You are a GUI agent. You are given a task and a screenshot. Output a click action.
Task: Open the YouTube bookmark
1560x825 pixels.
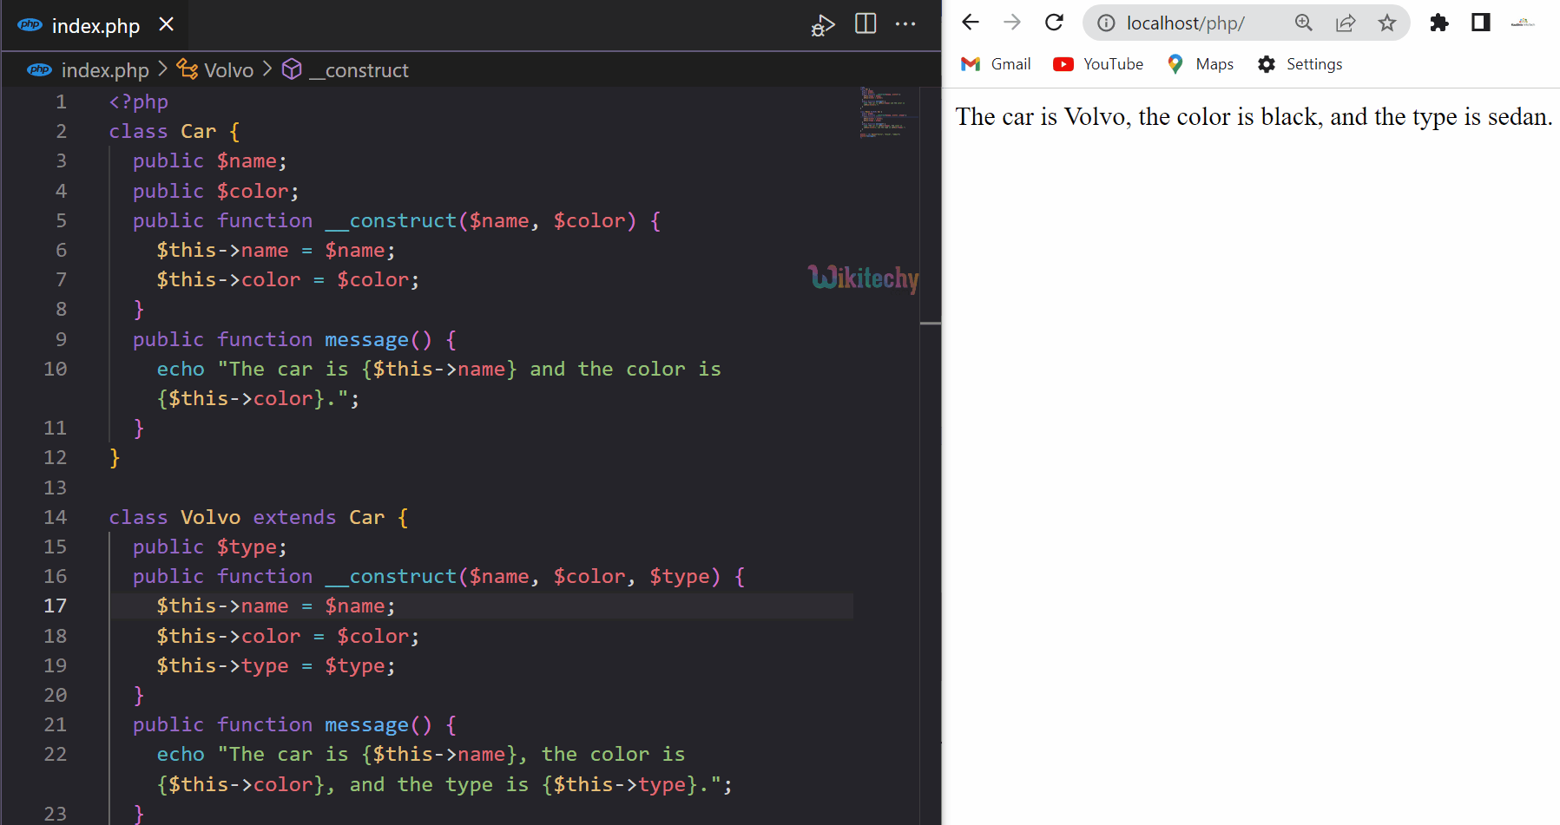point(1098,64)
